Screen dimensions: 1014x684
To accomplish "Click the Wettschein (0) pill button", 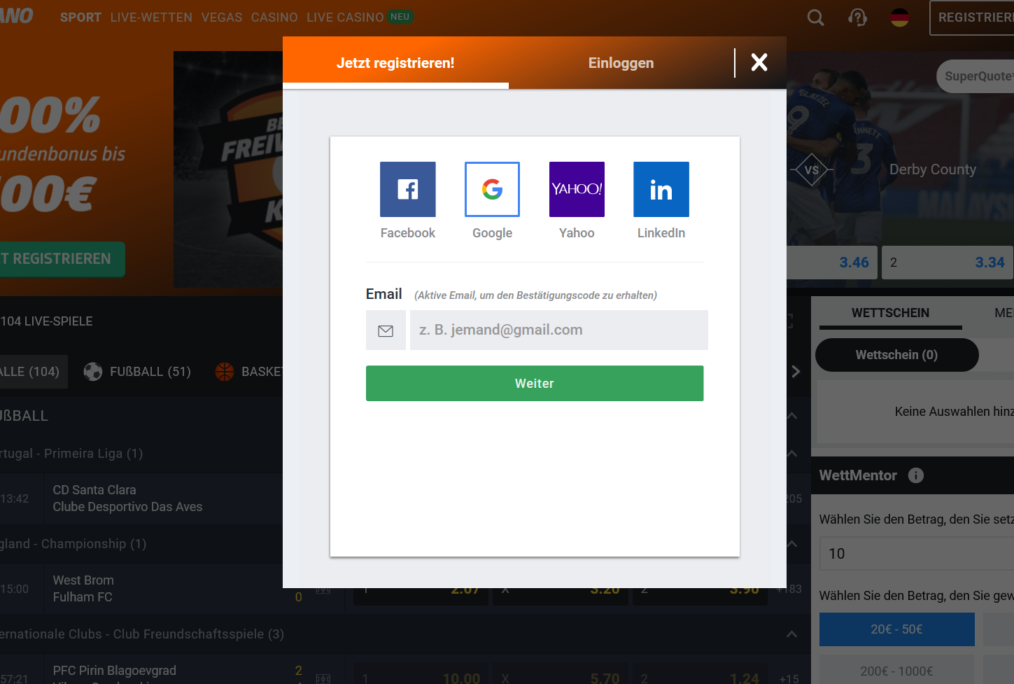I will [896, 355].
